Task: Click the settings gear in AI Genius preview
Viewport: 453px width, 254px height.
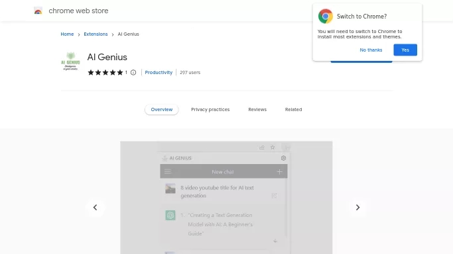Action: tap(283, 158)
